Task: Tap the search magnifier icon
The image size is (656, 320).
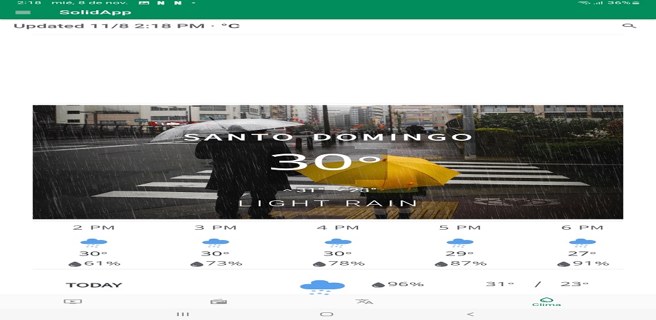Action: pos(629,26)
